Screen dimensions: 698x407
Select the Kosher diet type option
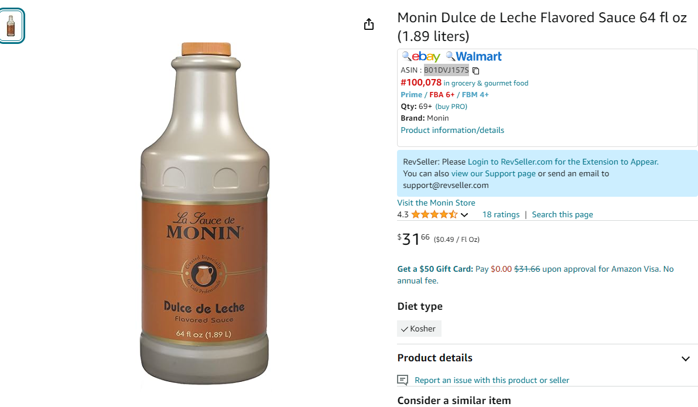[x=419, y=329]
